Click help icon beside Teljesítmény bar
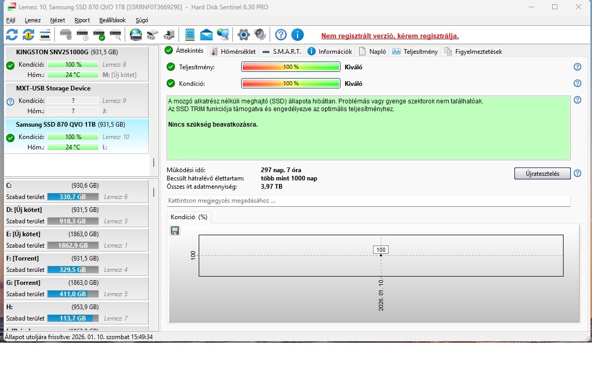 pyautogui.click(x=578, y=67)
